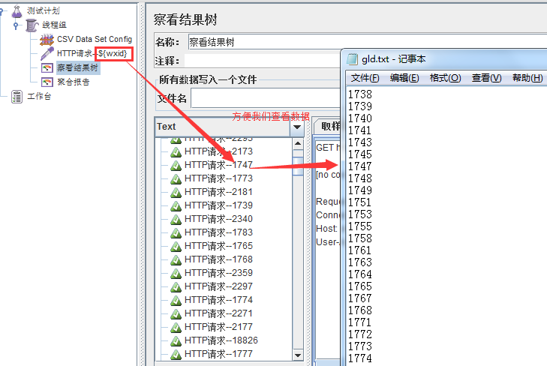The width and height of the screenshot is (547, 366).
Task: Click success icon of HTTP请求--1783
Action: 176,232
